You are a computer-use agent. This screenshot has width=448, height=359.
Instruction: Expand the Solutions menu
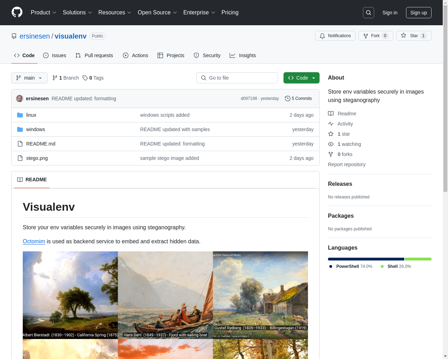(x=77, y=13)
